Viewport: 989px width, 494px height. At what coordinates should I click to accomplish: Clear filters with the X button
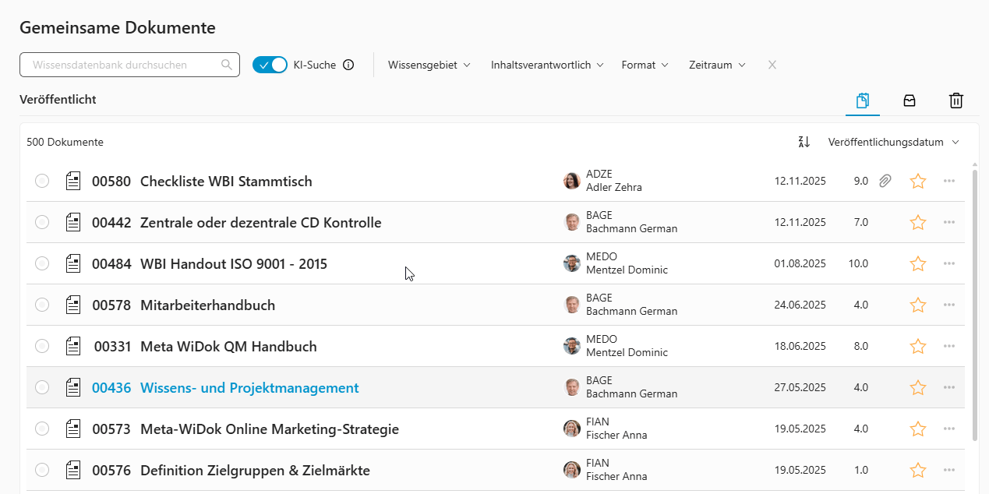(772, 65)
